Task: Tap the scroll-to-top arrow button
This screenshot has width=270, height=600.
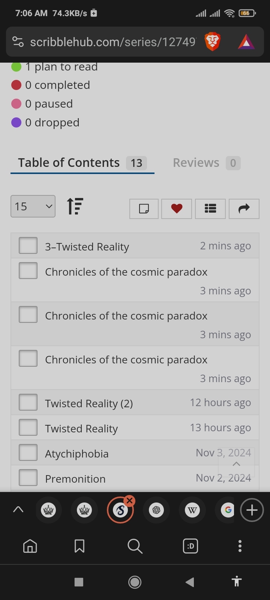Action: tap(236, 463)
